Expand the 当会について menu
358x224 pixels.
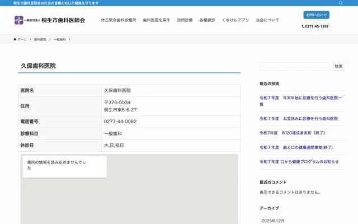pyautogui.click(x=267, y=20)
